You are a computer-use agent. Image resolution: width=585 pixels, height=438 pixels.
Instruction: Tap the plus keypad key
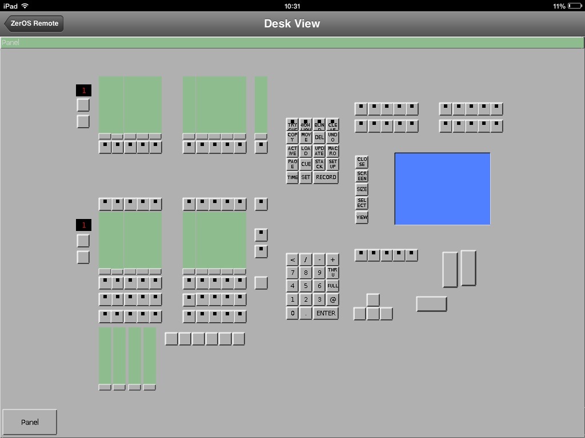click(x=333, y=259)
